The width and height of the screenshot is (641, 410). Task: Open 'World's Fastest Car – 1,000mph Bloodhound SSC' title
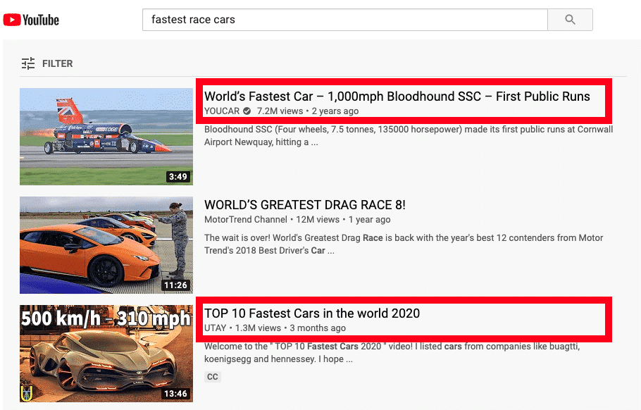[397, 96]
